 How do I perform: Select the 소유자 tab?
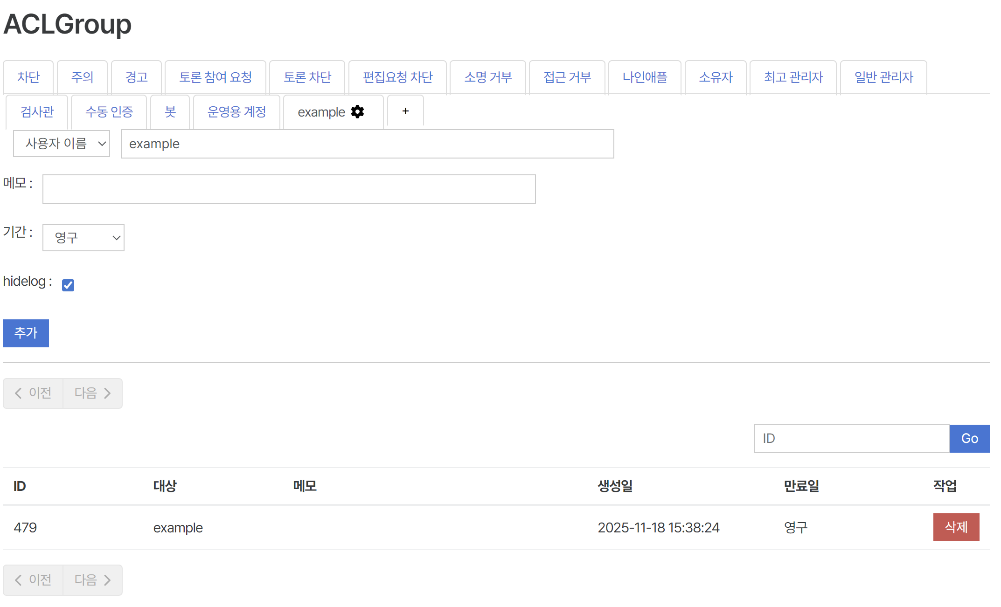click(715, 77)
